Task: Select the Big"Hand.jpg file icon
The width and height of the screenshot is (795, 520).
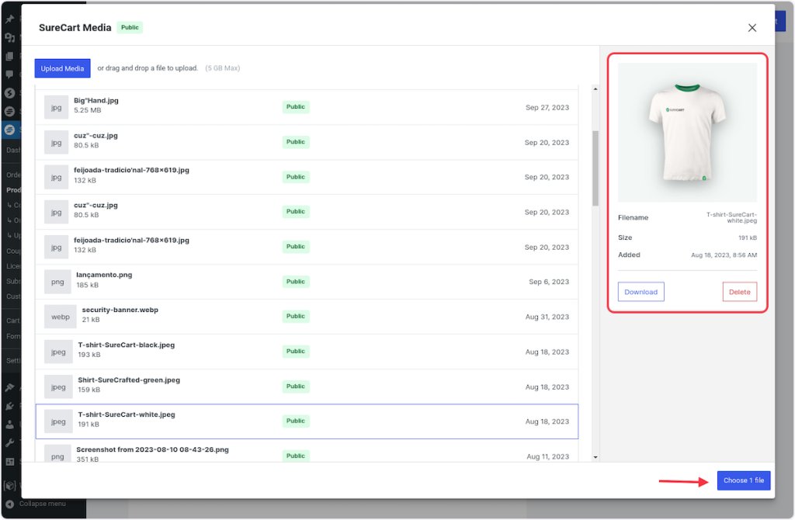Action: 56,107
